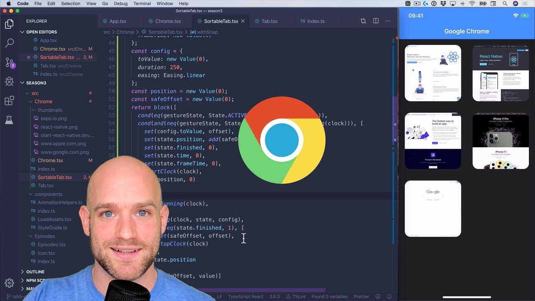This screenshot has height=301, width=535.
Task: Click the withSnap breadcrumb
Action: click(x=204, y=32)
